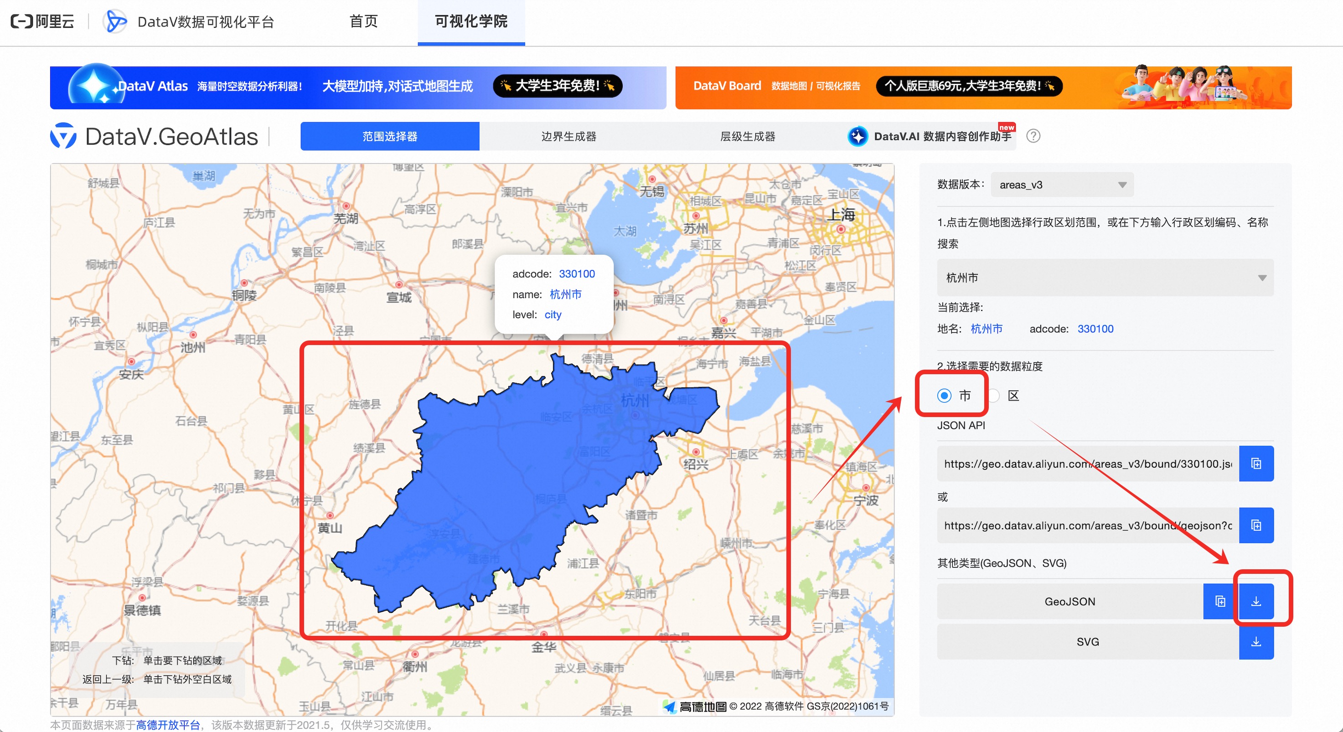1343x732 pixels.
Task: Copy the geojson query API URL
Action: 1255,525
